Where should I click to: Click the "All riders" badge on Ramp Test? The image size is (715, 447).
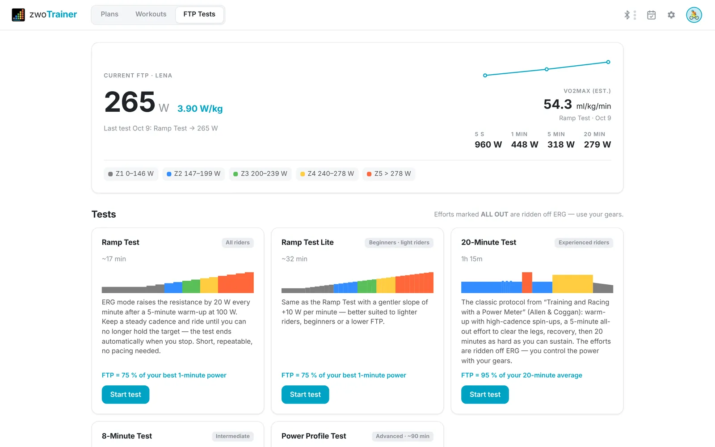tap(238, 243)
